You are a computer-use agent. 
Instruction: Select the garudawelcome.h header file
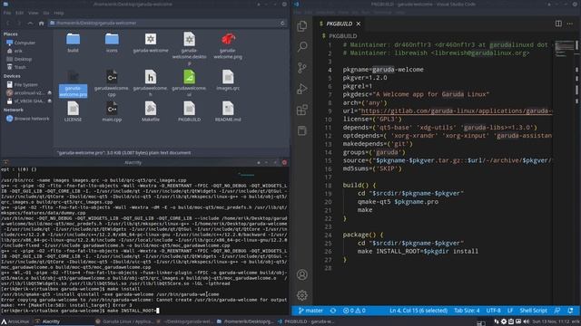[151, 82]
